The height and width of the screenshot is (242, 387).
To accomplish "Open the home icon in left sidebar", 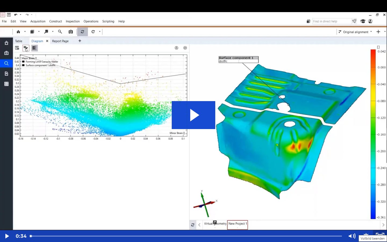I will point(6,43).
